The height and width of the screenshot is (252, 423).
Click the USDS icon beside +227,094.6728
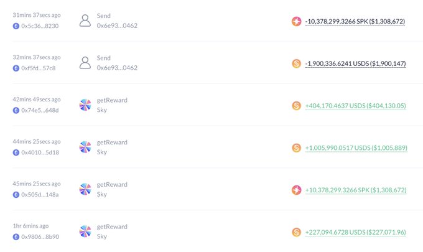(x=297, y=232)
